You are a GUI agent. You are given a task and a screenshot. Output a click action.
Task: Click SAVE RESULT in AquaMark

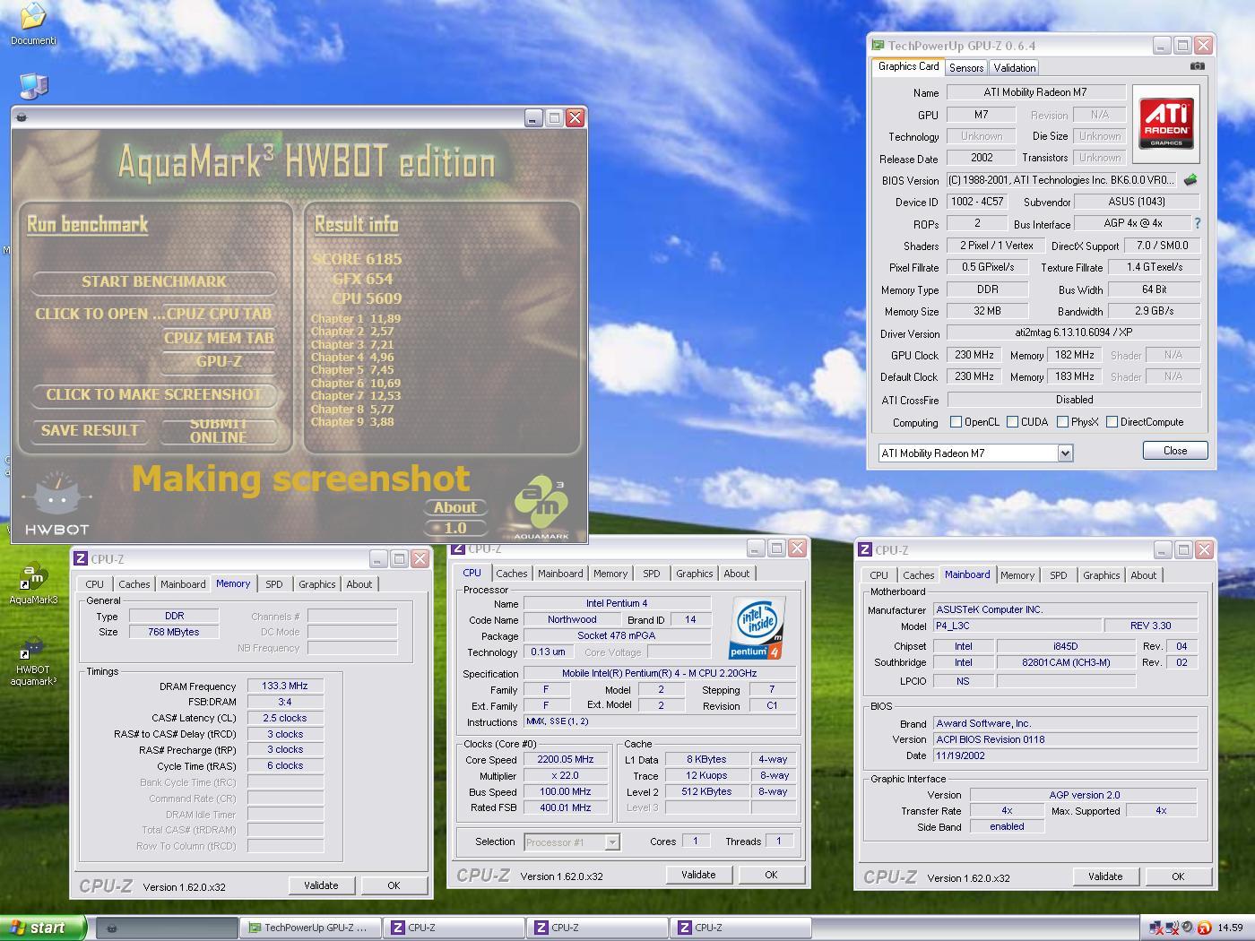coord(90,430)
